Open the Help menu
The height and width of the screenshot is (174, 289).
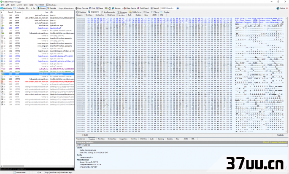tap(32, 5)
